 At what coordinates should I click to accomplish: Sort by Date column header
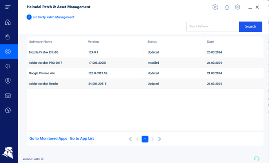pos(210,42)
